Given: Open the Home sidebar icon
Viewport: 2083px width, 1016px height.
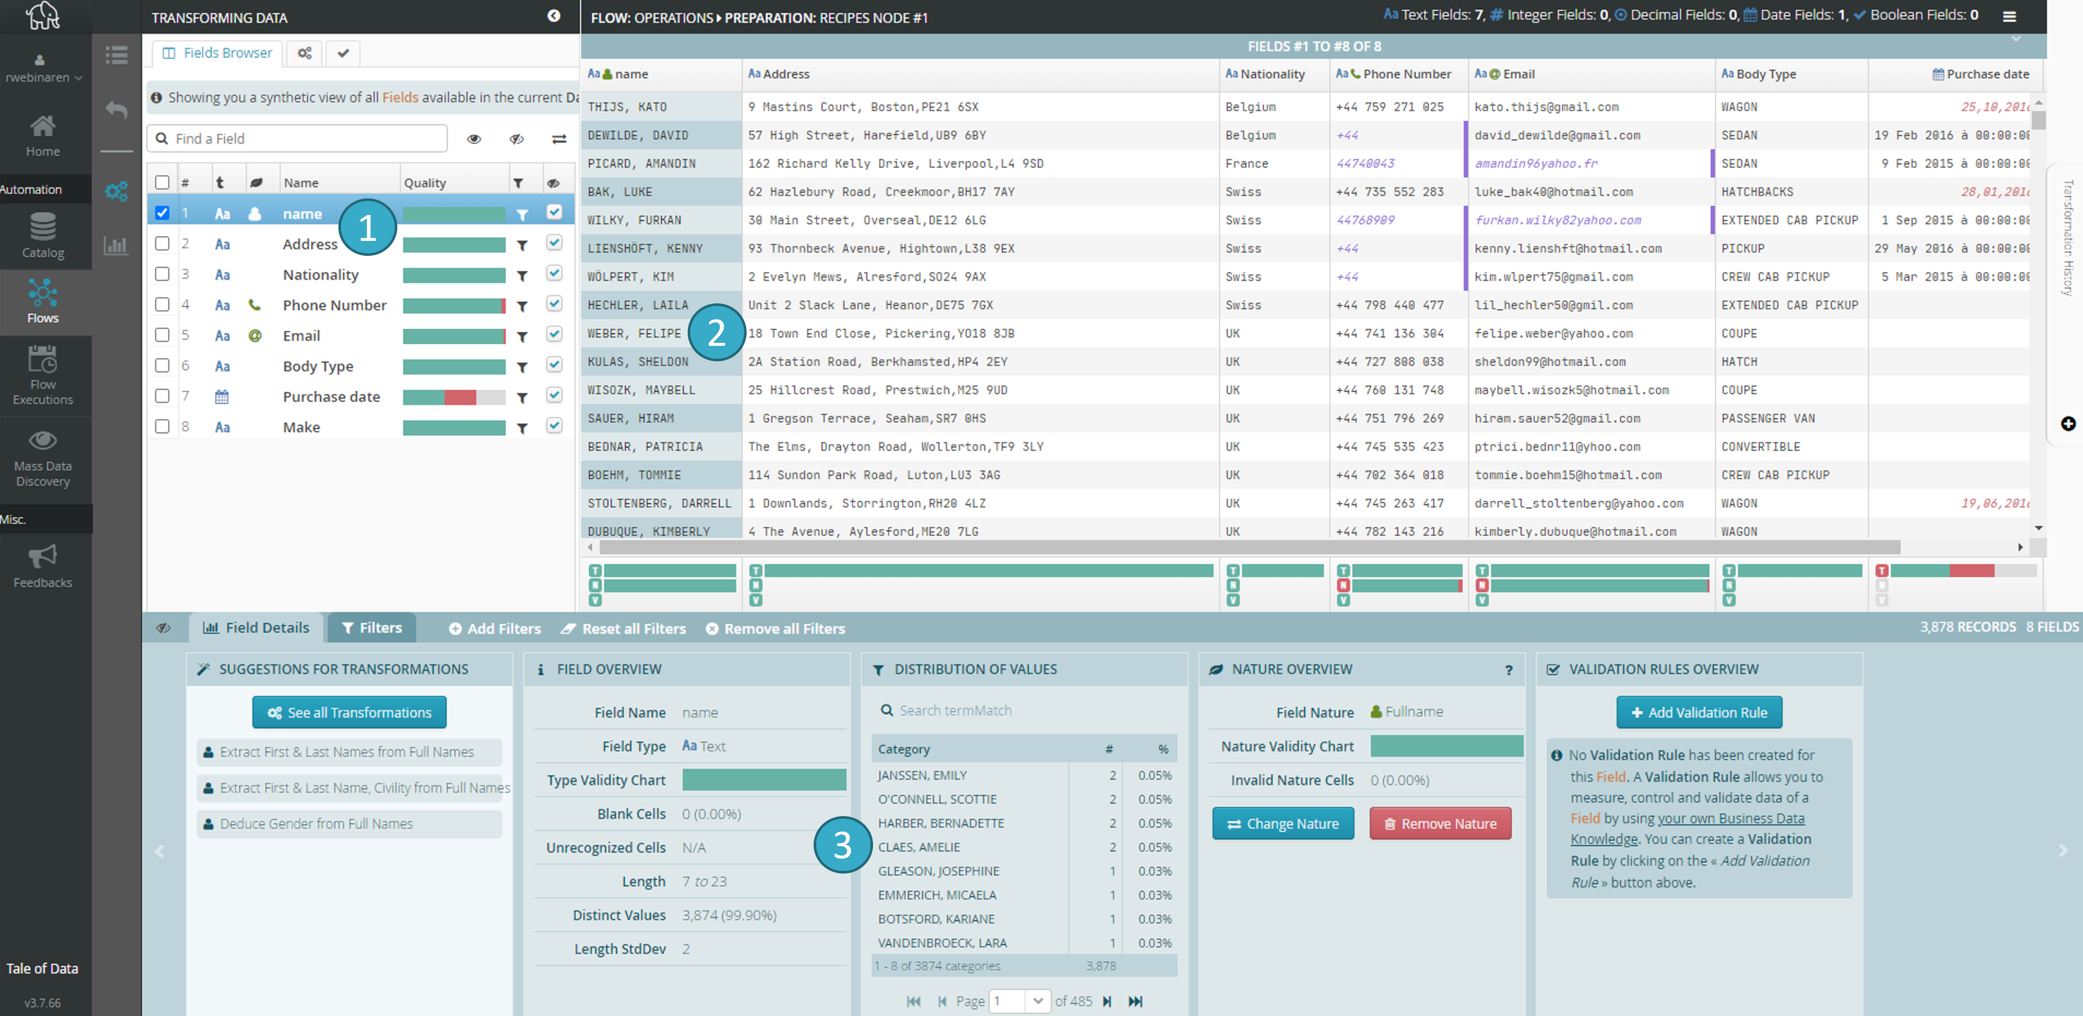Looking at the screenshot, I should [43, 136].
